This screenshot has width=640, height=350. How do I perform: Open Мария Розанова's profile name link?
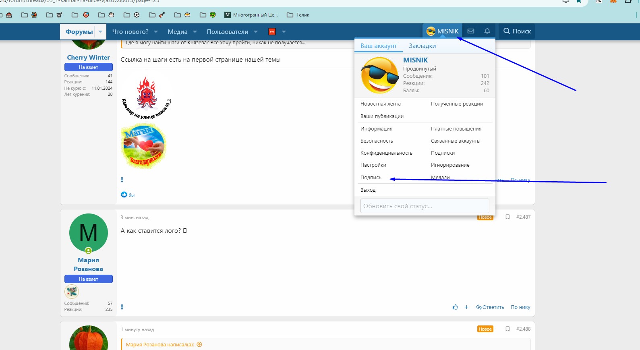pos(88,264)
